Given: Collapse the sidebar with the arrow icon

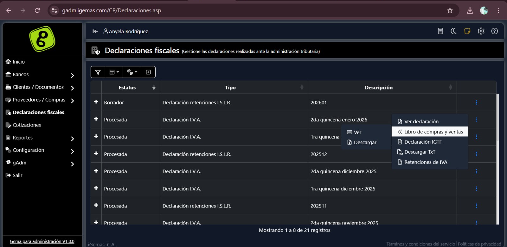Looking at the screenshot, I should 95,31.
